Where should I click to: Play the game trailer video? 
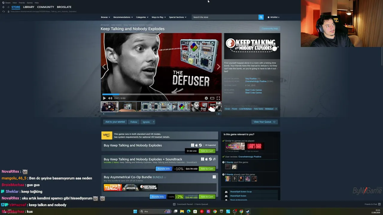click(104, 98)
